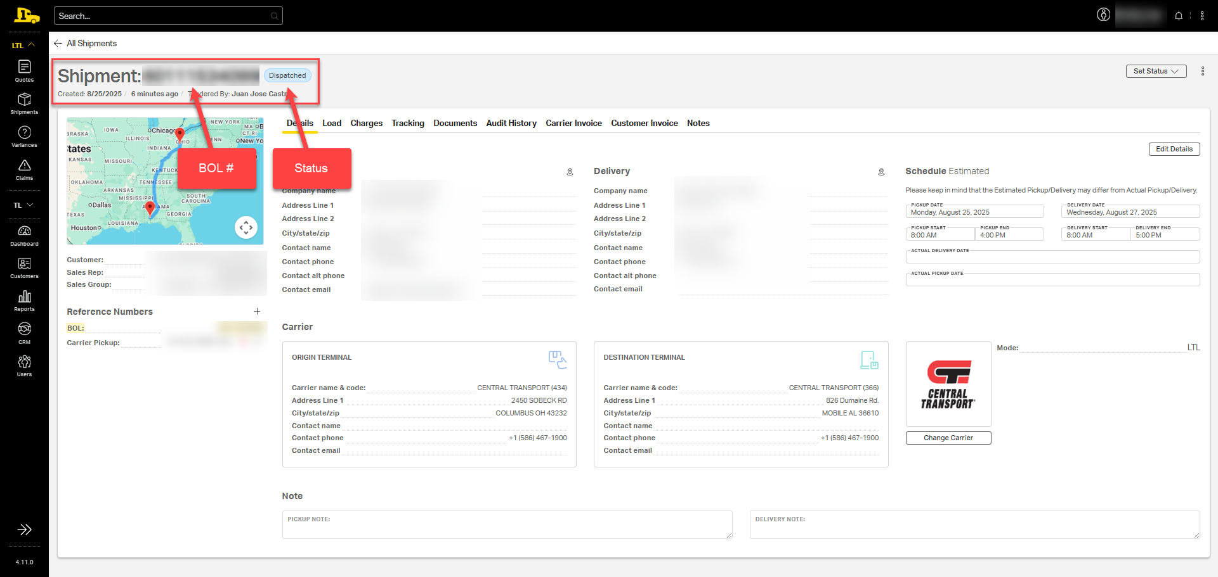This screenshot has width=1218, height=577.
Task: Open shipment options menu beside Set Status
Action: pyautogui.click(x=1203, y=71)
